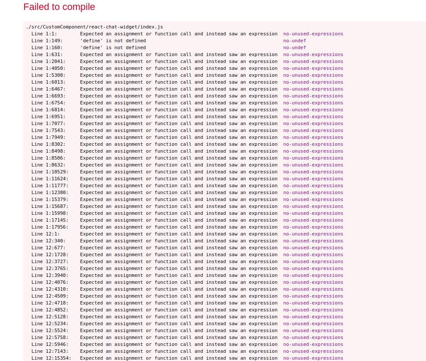Click the no-unused-expressions rule on Line 1:11777
Viewport: 426px width, 361px height.
[313, 186]
